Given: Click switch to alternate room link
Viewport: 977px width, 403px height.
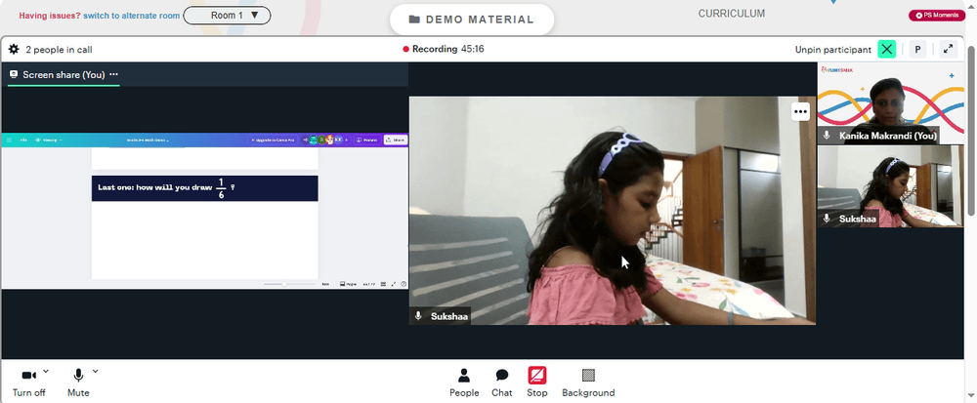Looking at the screenshot, I should [132, 16].
